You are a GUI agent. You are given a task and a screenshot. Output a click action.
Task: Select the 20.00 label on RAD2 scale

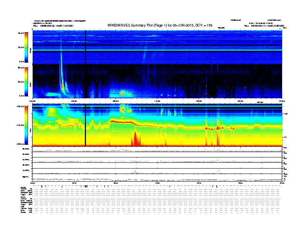[x=21, y=47]
